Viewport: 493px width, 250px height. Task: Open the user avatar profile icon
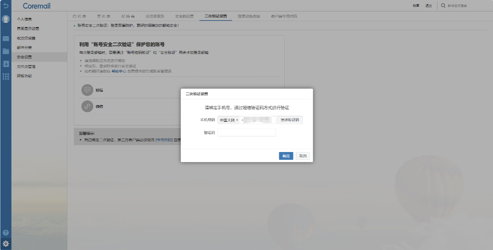(x=6, y=19)
